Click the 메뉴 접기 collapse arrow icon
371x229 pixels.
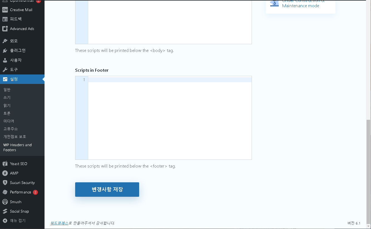[5, 221]
